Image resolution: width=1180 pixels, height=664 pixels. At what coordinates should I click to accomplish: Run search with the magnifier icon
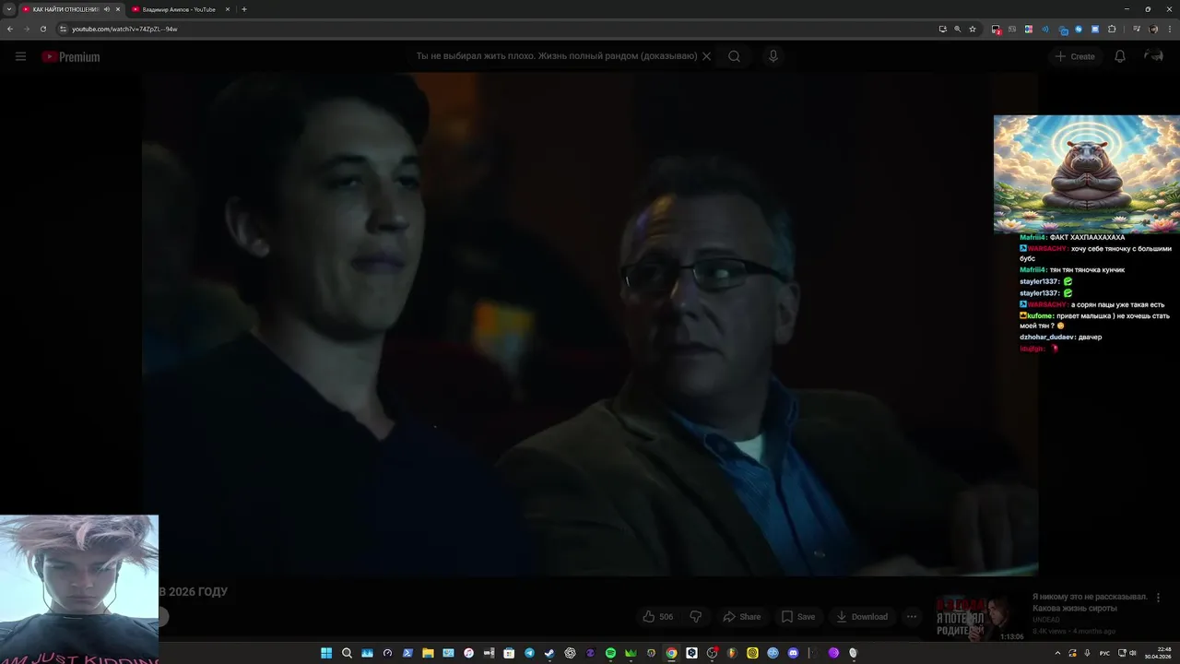pyautogui.click(x=734, y=56)
